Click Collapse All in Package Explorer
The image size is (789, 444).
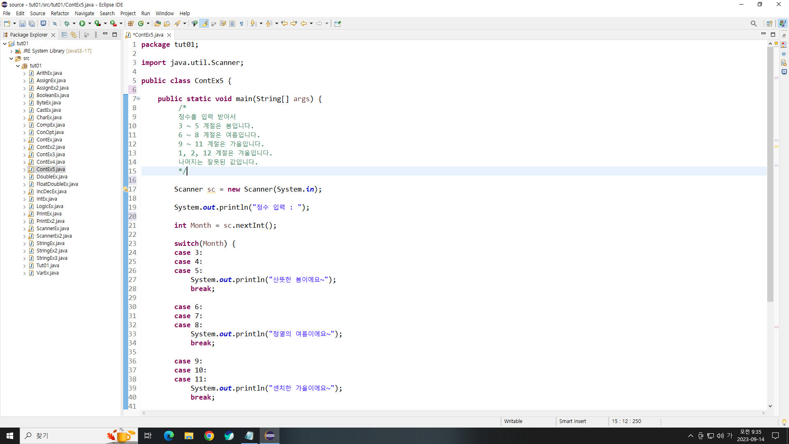[x=64, y=35]
